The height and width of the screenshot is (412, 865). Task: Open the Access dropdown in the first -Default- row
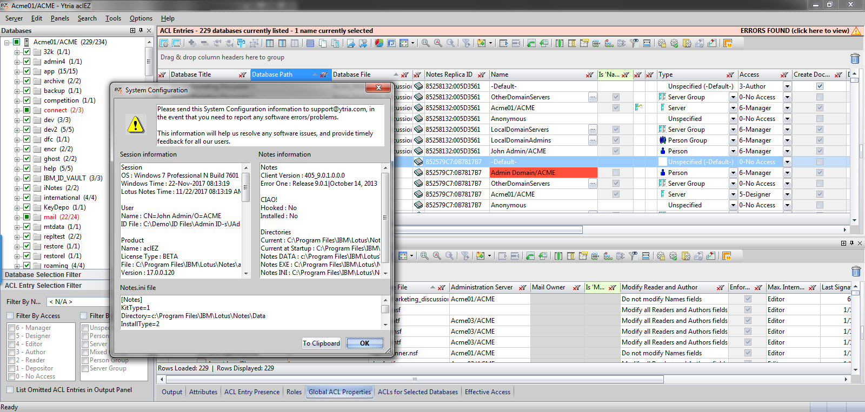[787, 86]
